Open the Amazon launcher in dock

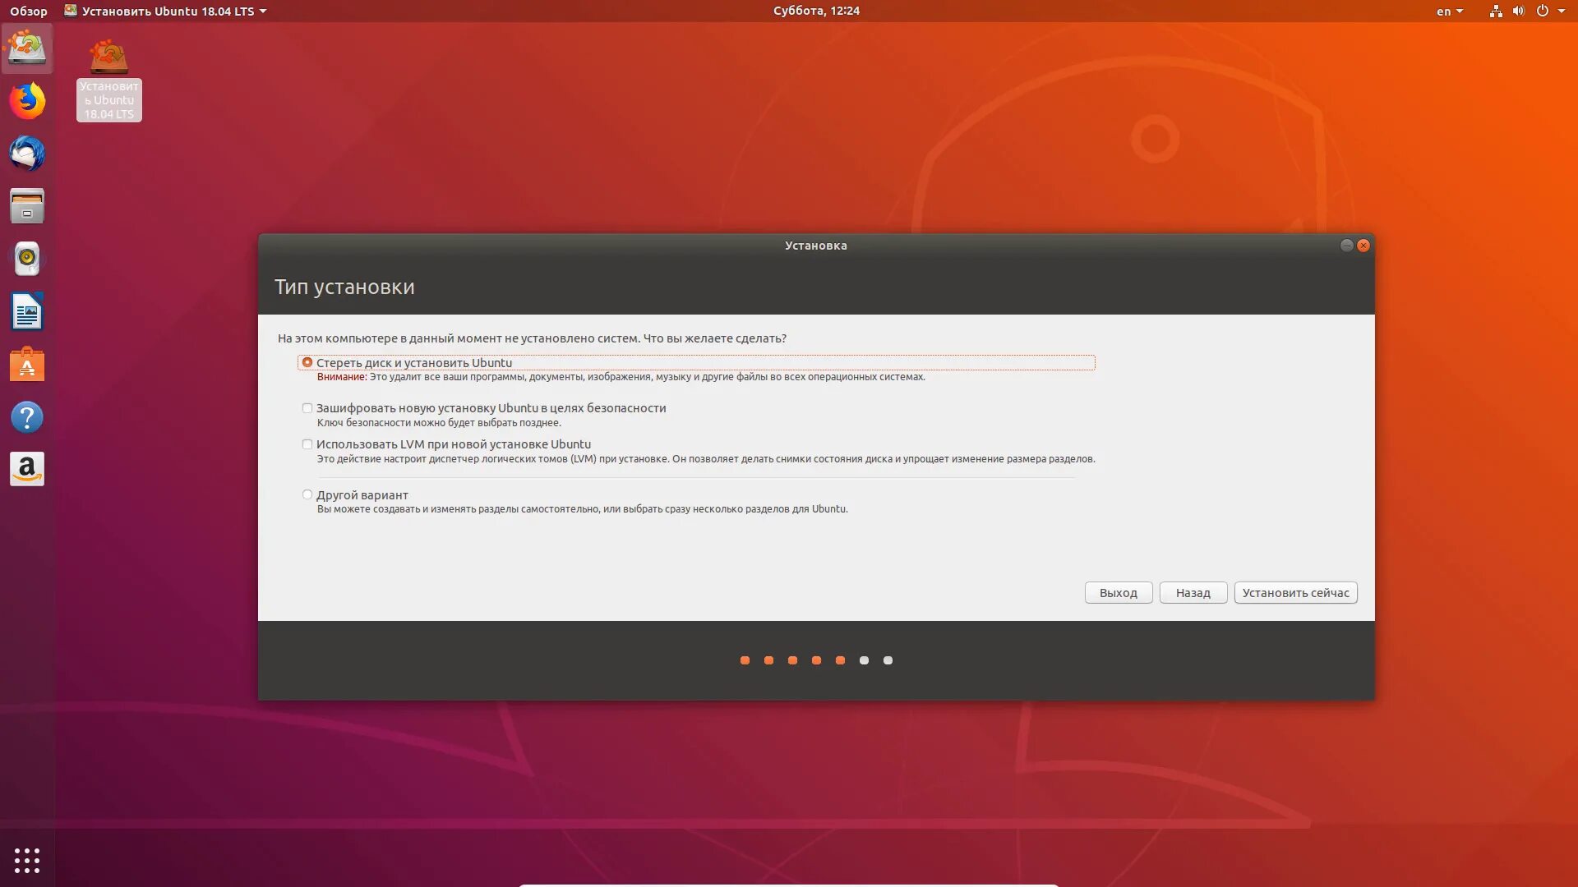click(27, 469)
